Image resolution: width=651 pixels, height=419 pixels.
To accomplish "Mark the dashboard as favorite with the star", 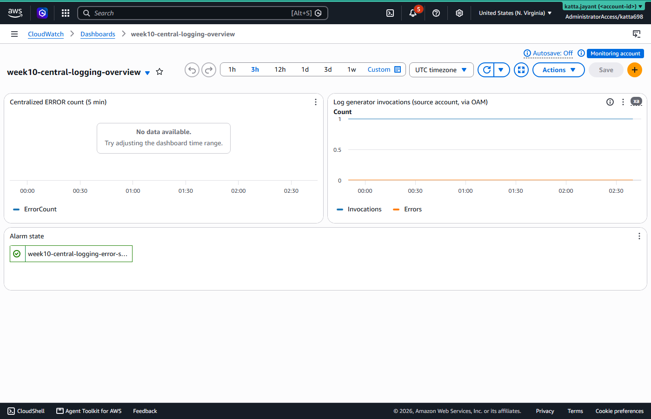I will tap(159, 72).
